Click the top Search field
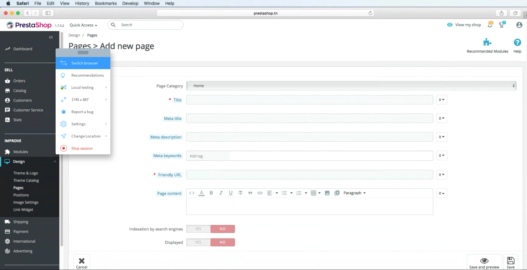This screenshot has height=270, width=527. 146,25
